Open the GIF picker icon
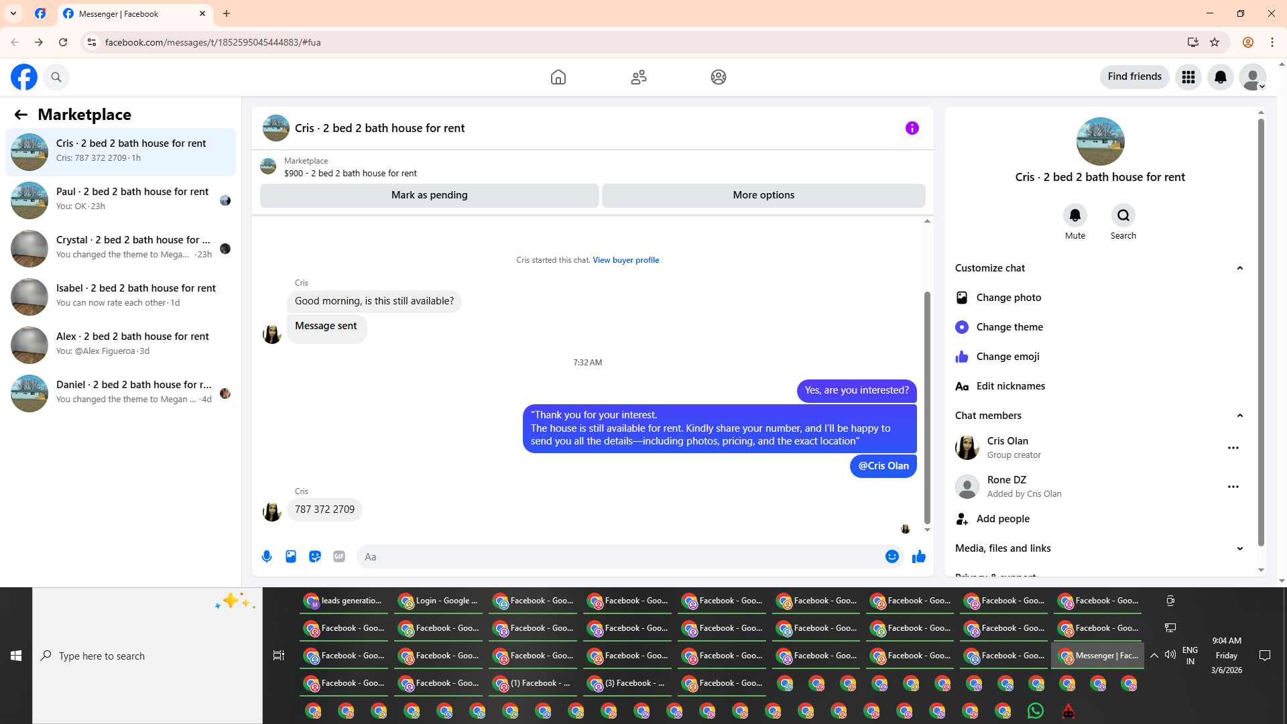The image size is (1287, 724). pos(339,556)
